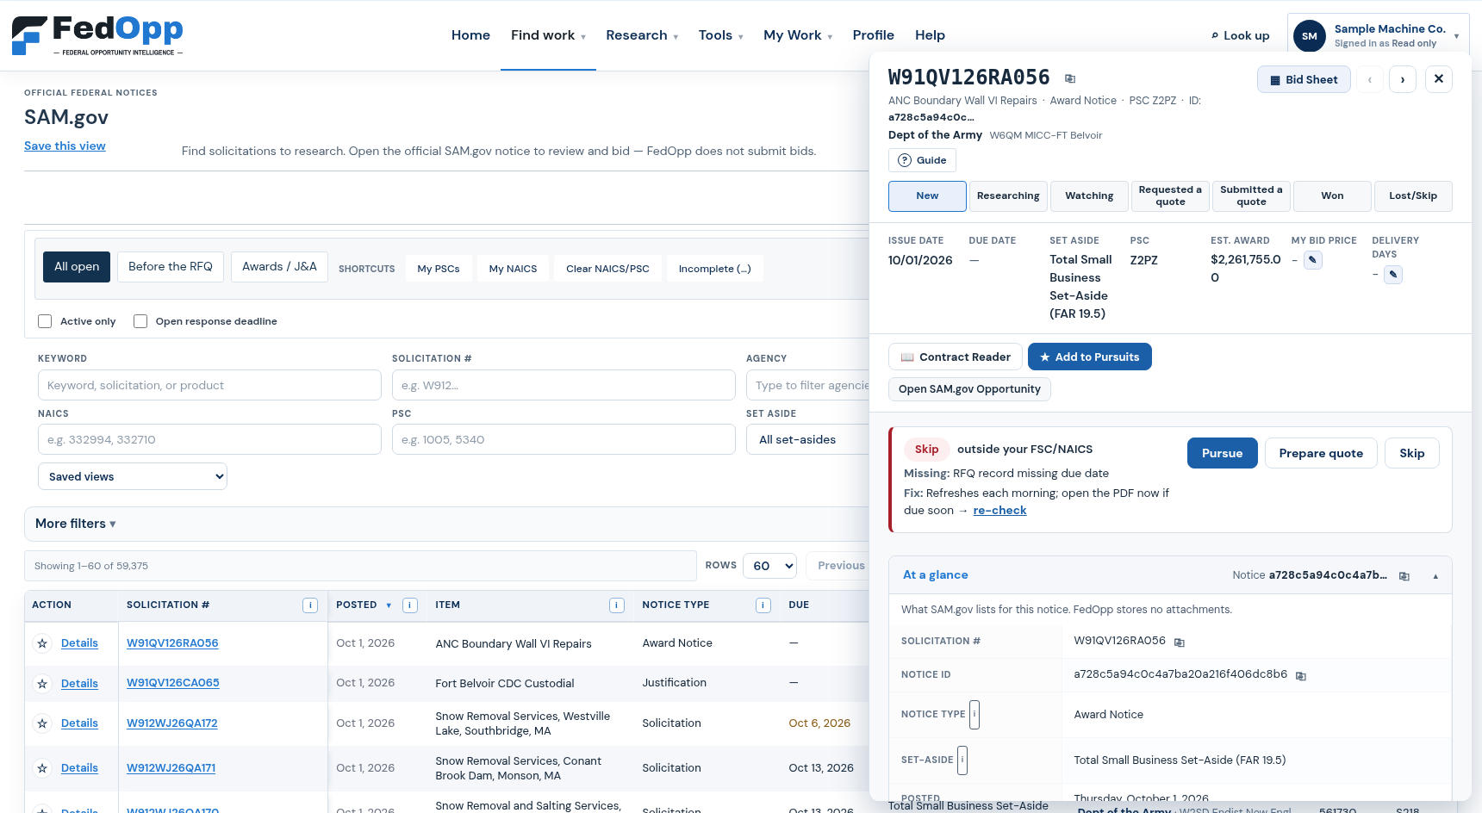
Task: Toggle Open response deadline checkbox
Action: point(140,321)
